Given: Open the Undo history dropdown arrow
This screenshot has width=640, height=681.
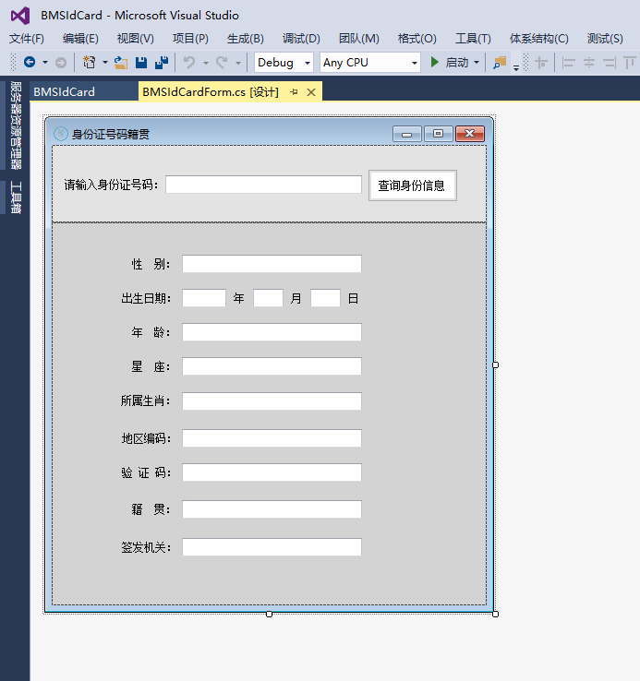Looking at the screenshot, I should (x=206, y=63).
